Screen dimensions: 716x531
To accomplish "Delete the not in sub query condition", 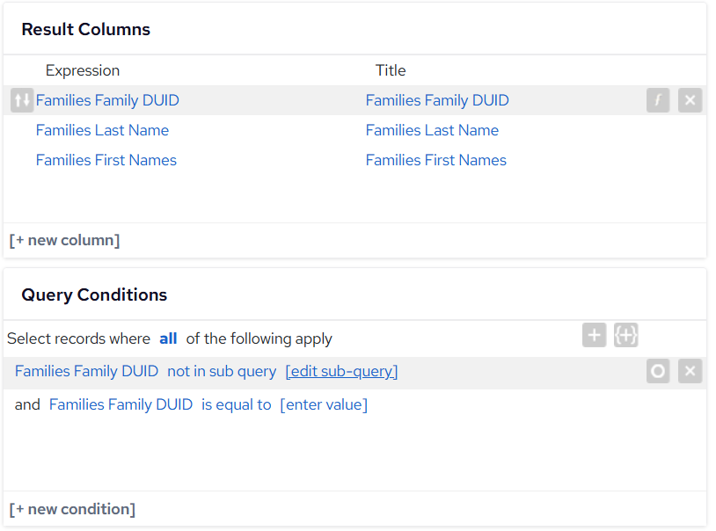I will click(690, 371).
